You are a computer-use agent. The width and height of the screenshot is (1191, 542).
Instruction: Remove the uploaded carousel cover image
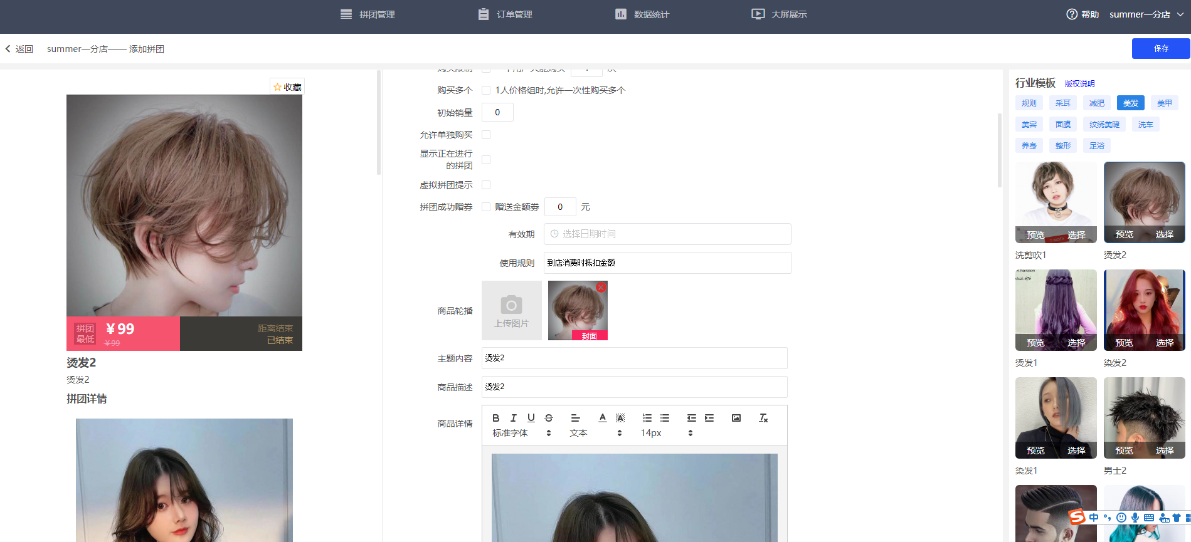tap(601, 287)
